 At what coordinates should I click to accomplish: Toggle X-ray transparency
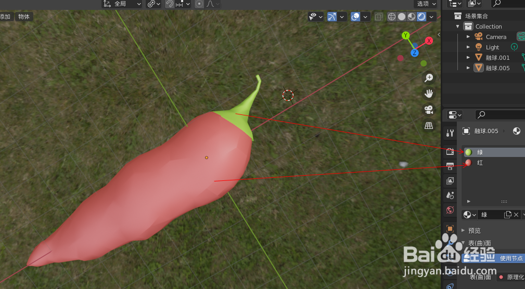click(379, 17)
